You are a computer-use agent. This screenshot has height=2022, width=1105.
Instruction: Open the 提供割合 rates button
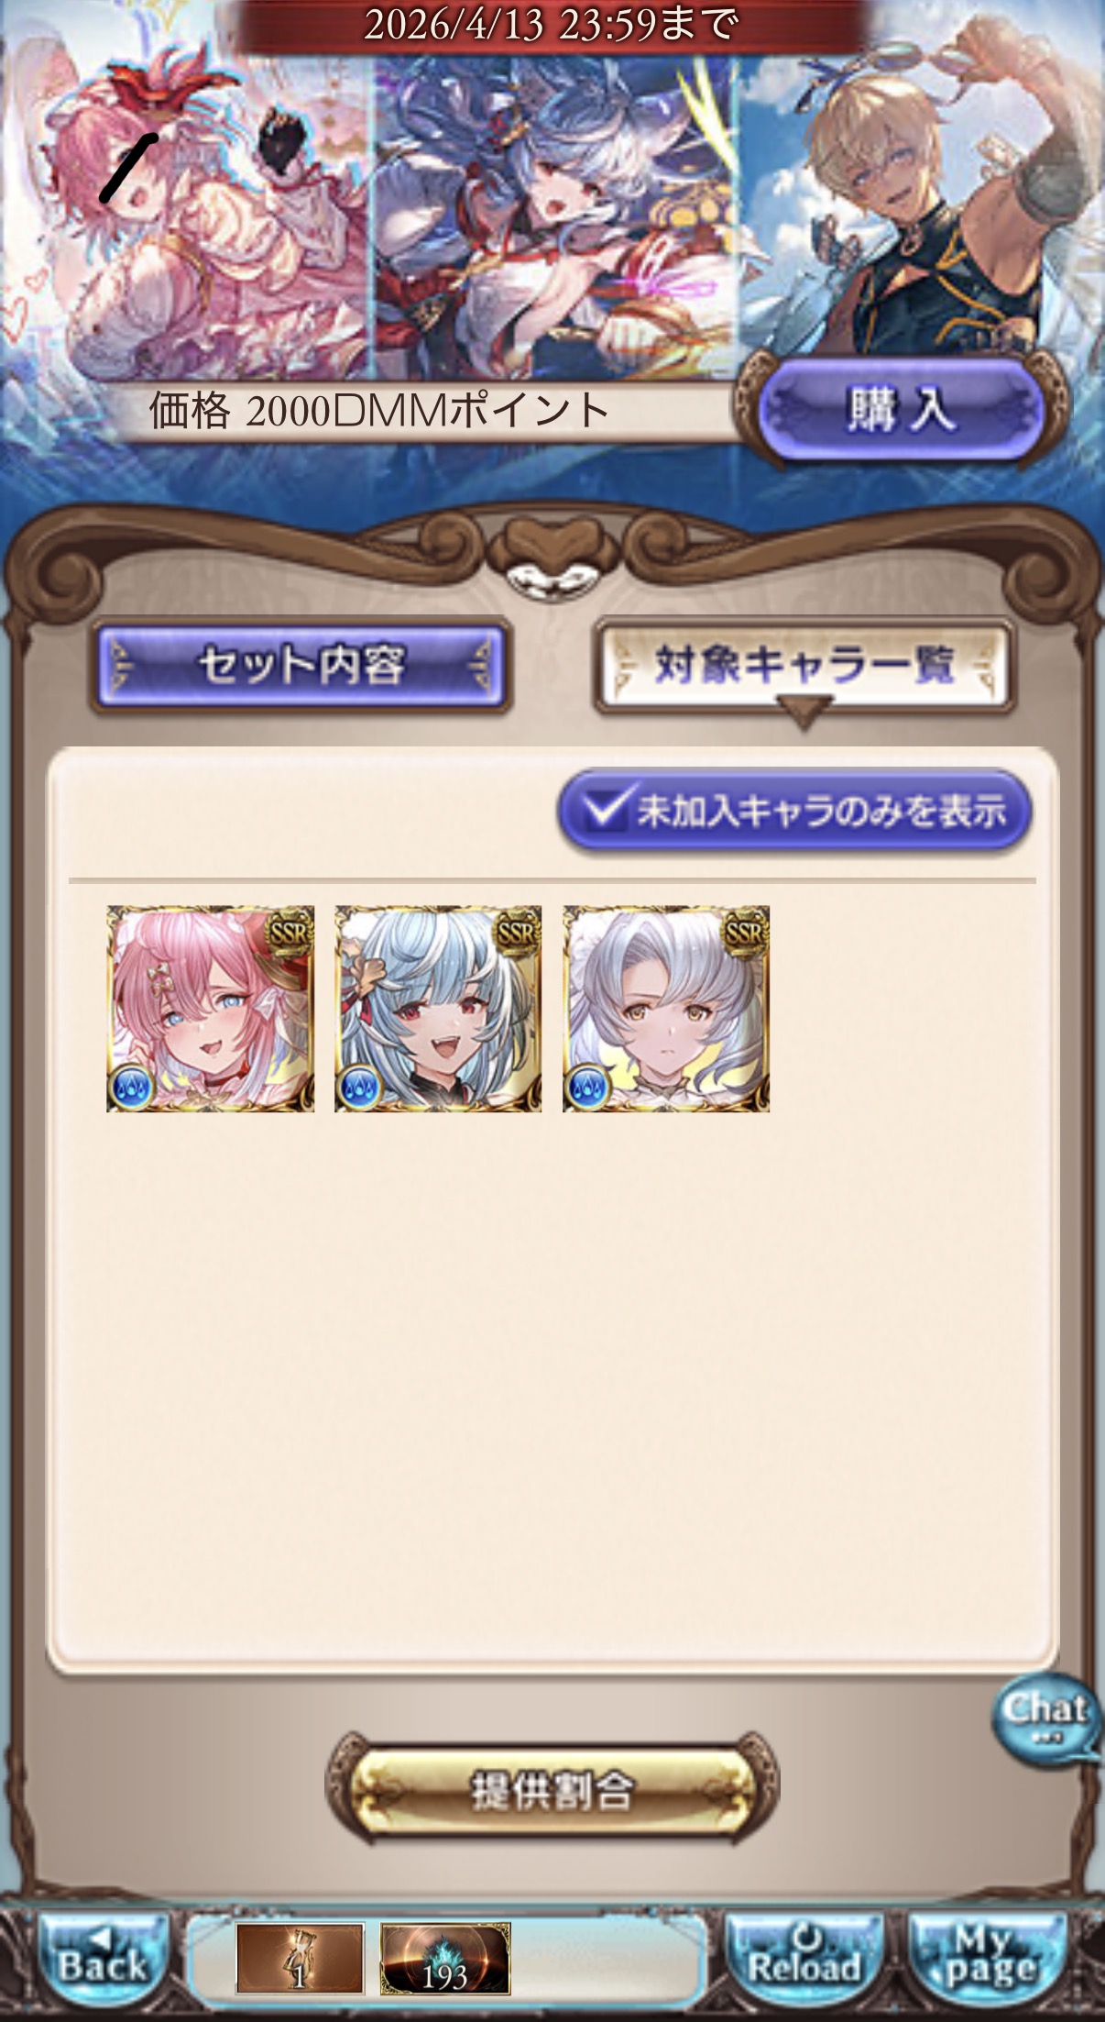[x=552, y=1789]
